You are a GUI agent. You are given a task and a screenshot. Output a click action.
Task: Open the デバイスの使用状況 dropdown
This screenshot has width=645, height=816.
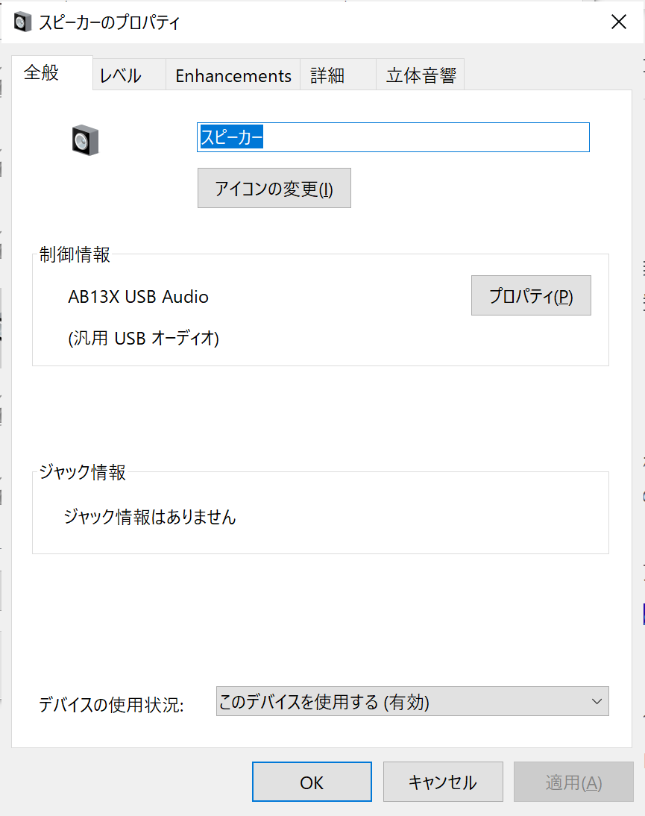[x=410, y=701]
